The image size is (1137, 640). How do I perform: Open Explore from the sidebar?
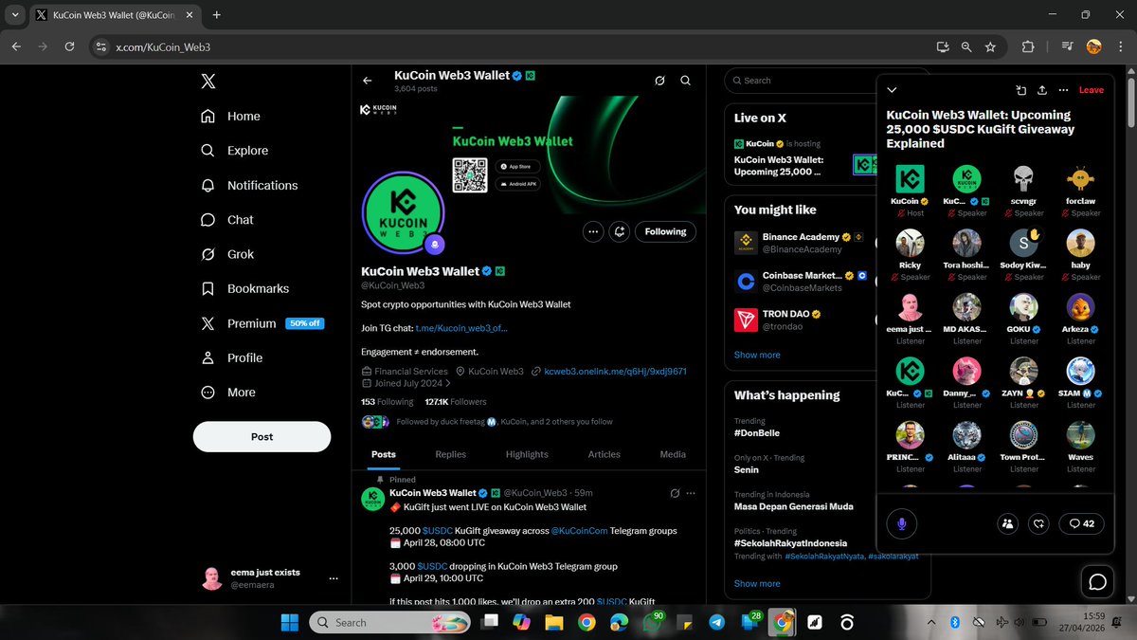click(x=235, y=151)
